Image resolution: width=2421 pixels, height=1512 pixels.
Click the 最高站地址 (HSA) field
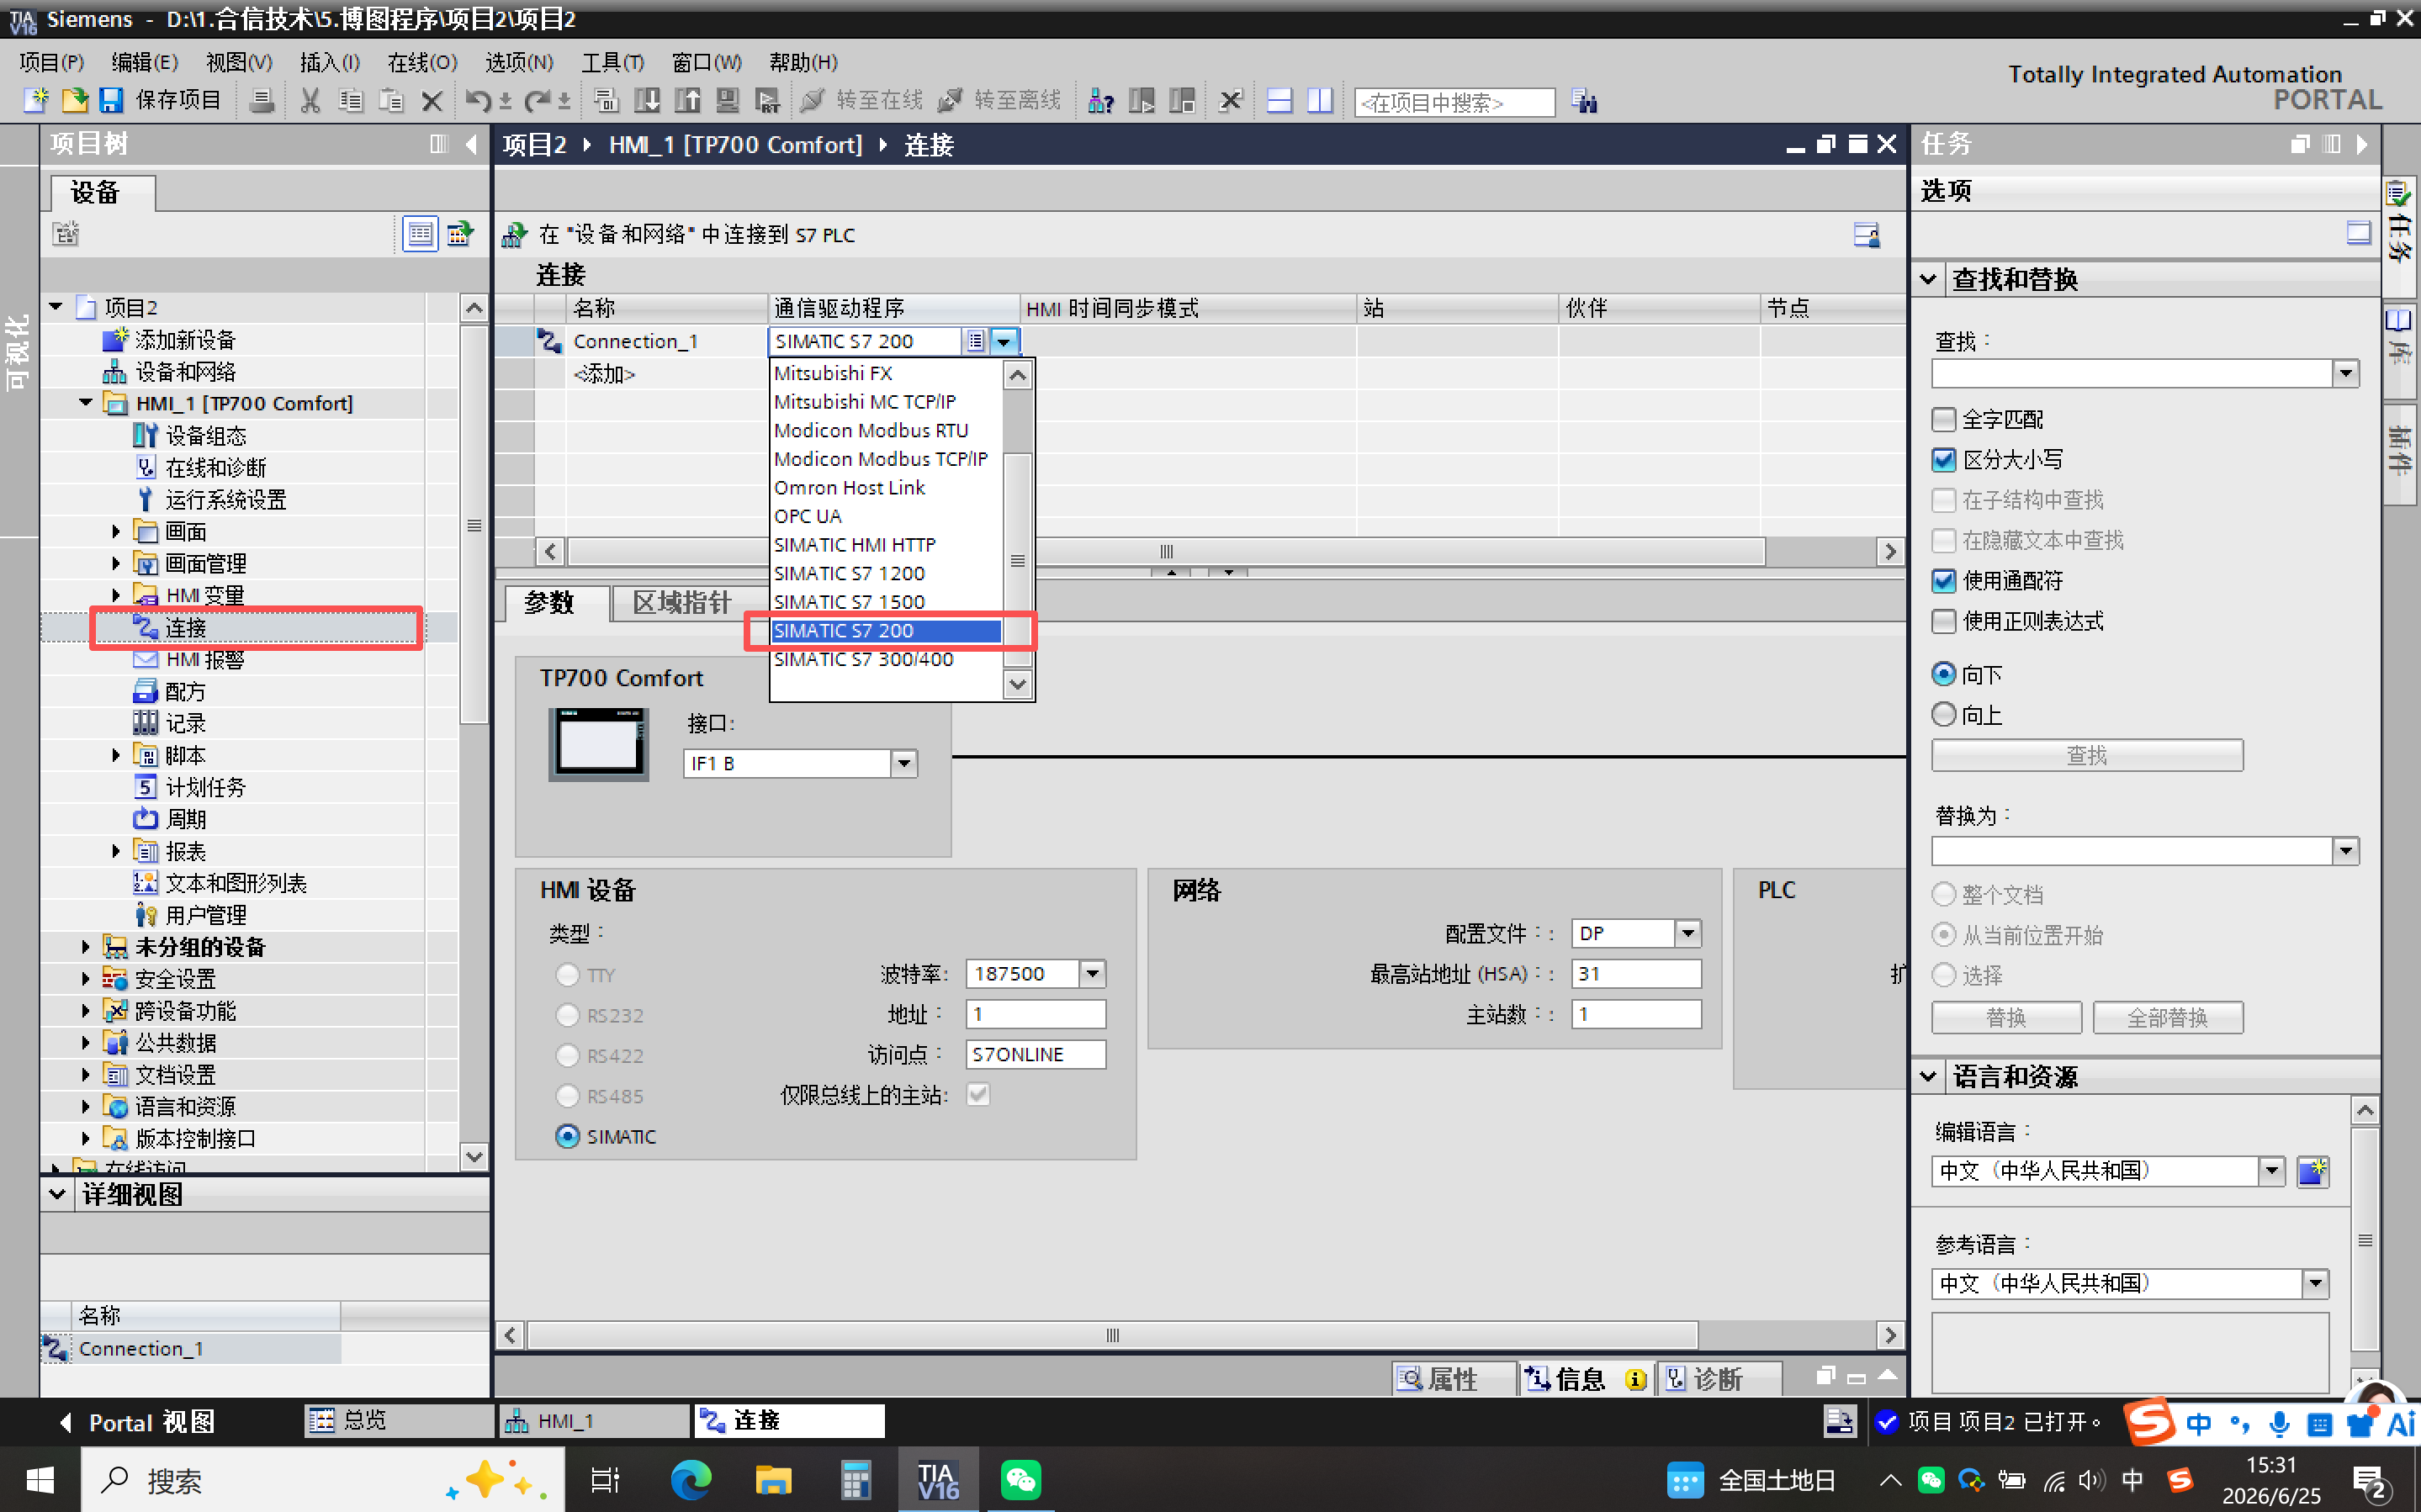[1636, 973]
